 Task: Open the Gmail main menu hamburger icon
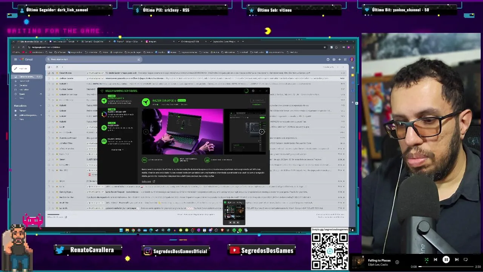[x=16, y=59]
